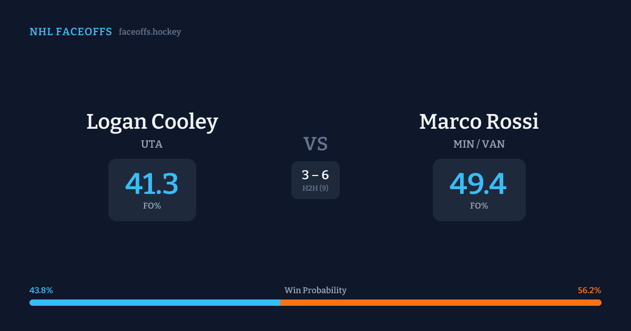The height and width of the screenshot is (331, 631).
Task: Click the NHL FACEOFFS site title
Action: tap(70, 32)
